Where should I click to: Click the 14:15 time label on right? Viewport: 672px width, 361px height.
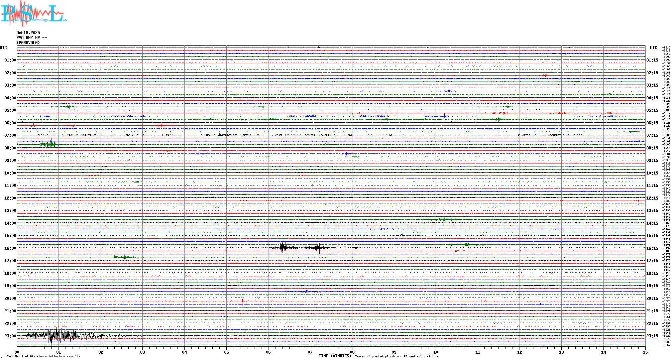652,223
